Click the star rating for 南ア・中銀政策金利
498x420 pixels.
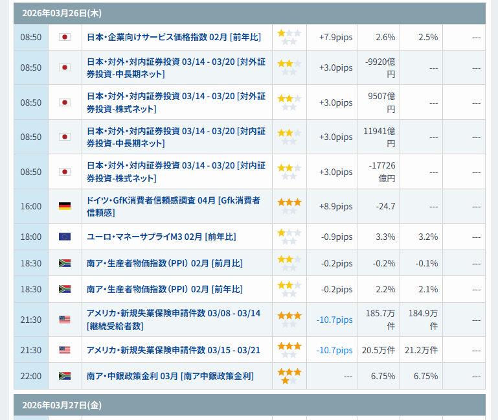tap(289, 376)
